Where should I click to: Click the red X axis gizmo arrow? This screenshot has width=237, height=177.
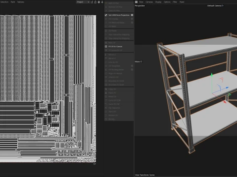(225, 102)
